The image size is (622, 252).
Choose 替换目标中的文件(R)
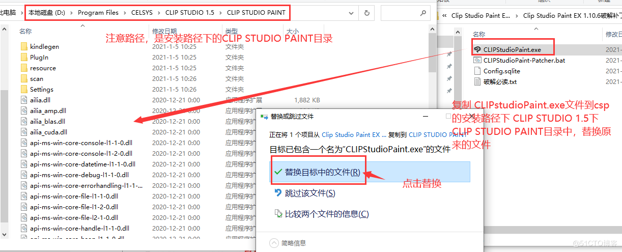coord(370,172)
